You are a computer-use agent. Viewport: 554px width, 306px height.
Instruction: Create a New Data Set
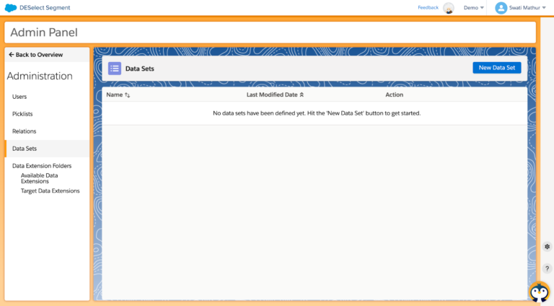[497, 68]
